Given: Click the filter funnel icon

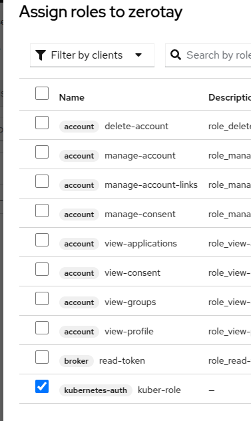Looking at the screenshot, I should click(41, 55).
